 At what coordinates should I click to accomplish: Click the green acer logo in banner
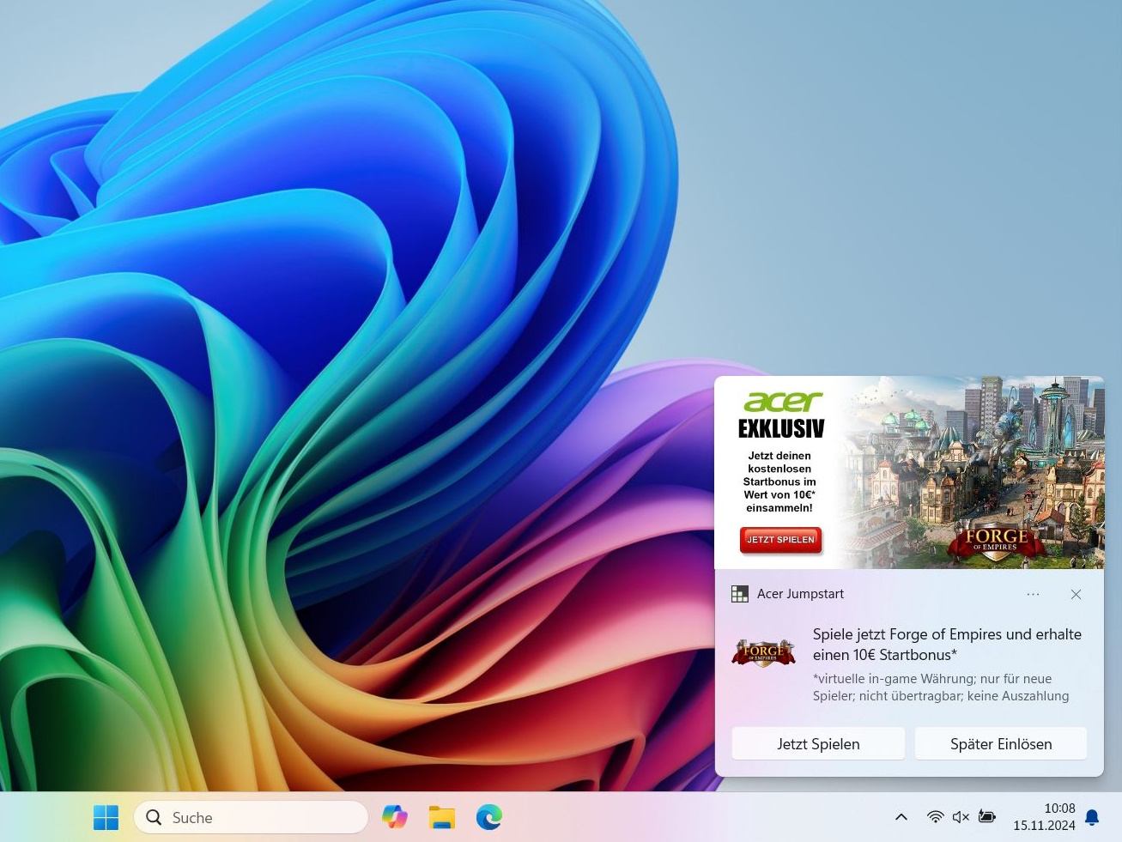click(x=783, y=402)
